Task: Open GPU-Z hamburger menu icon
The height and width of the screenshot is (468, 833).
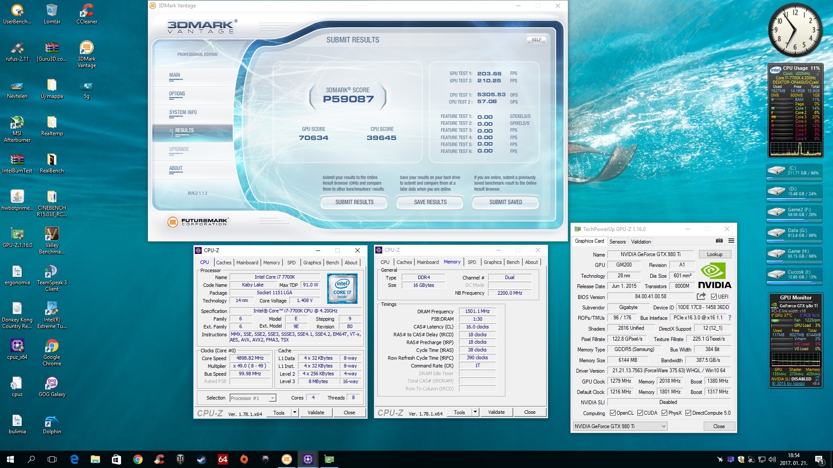Action: (731, 241)
